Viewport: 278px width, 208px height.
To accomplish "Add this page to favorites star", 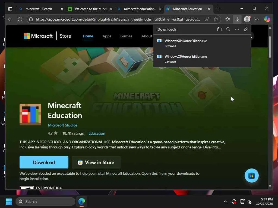I will tap(216, 19).
